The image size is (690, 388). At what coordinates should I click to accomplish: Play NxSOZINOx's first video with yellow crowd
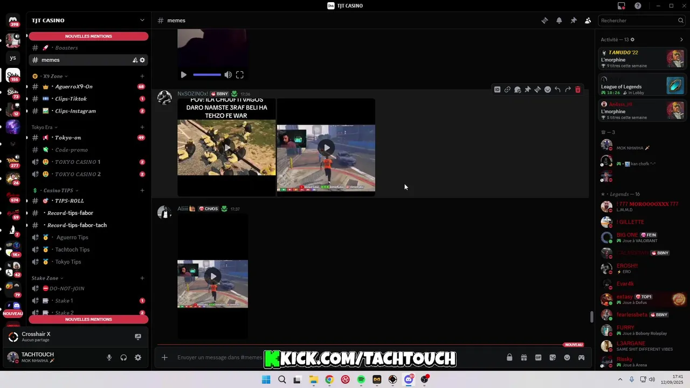click(x=226, y=148)
